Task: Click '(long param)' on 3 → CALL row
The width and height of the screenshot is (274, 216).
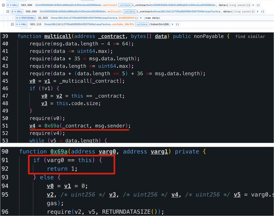Action: tap(243, 12)
